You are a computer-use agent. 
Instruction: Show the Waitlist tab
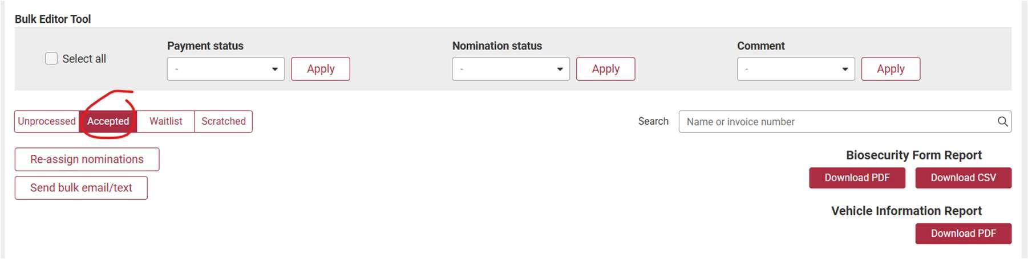coord(165,121)
